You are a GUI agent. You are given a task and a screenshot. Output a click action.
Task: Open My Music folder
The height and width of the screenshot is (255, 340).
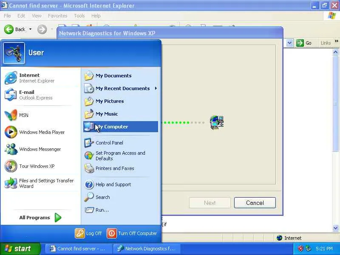[121, 114]
